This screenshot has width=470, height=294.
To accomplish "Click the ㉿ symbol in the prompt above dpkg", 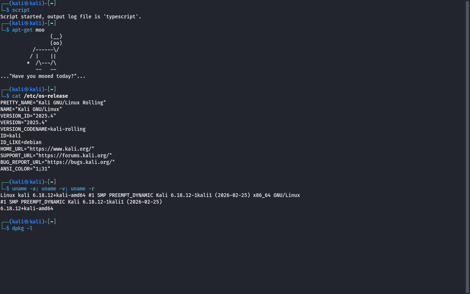I will point(26,222).
